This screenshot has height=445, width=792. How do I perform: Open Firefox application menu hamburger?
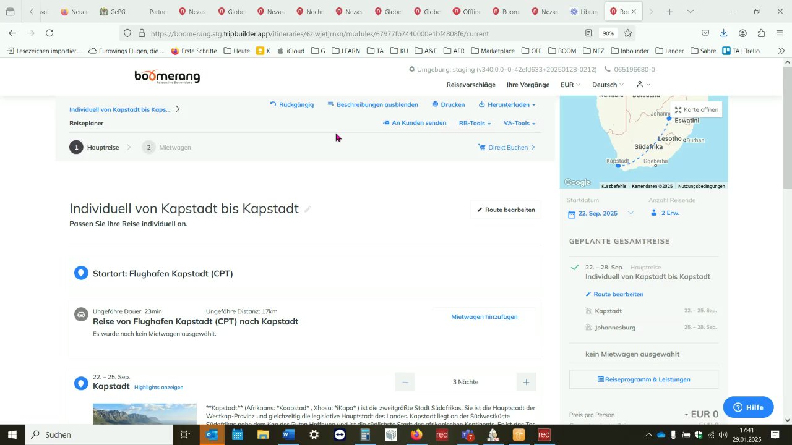point(780,33)
